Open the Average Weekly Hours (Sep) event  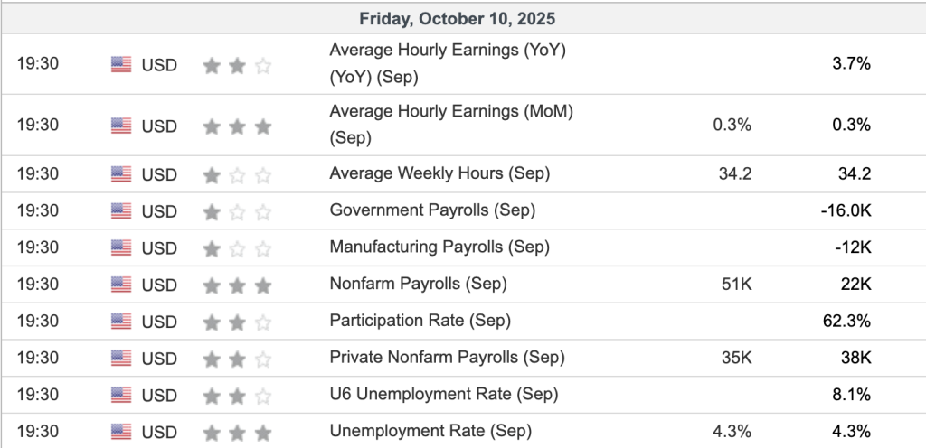pyautogui.click(x=439, y=173)
